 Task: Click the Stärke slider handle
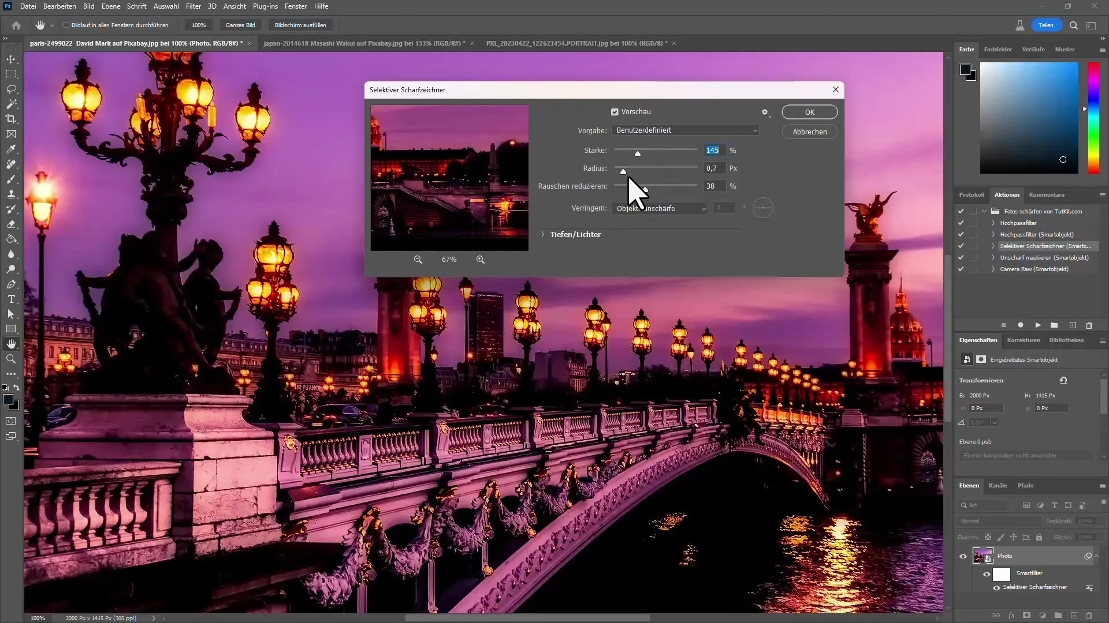(x=638, y=154)
